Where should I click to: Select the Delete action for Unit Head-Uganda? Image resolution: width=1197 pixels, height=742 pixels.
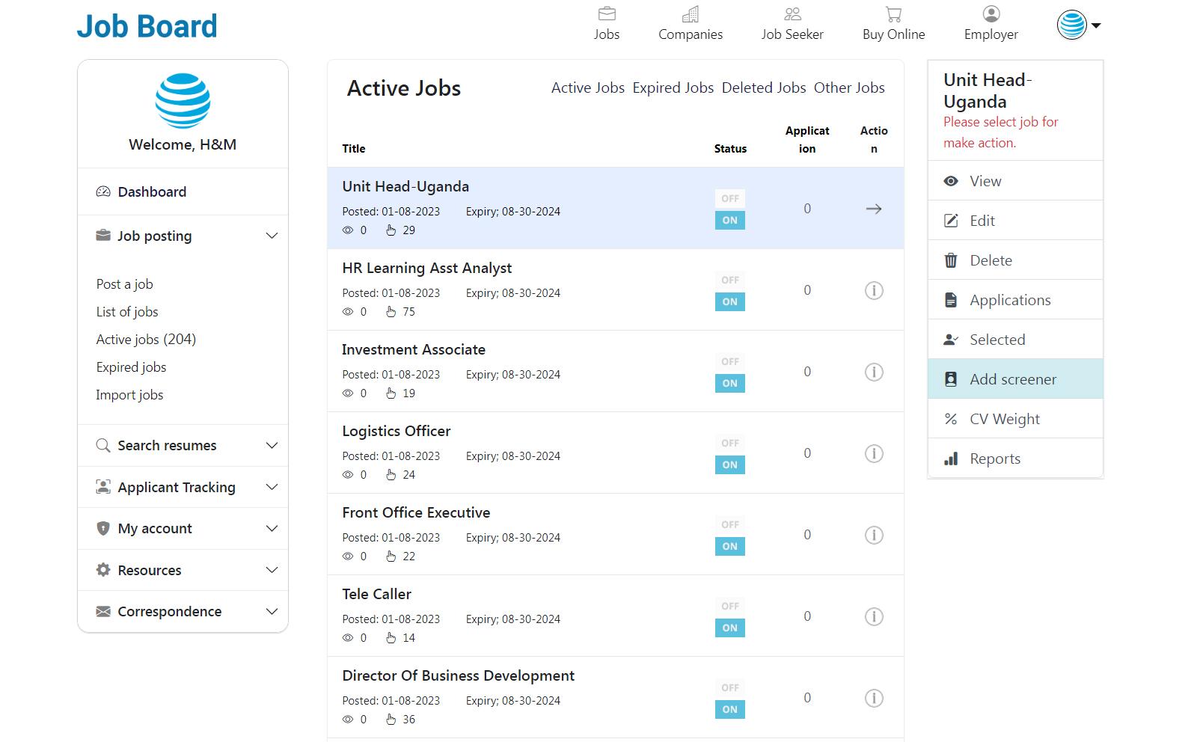tap(989, 260)
